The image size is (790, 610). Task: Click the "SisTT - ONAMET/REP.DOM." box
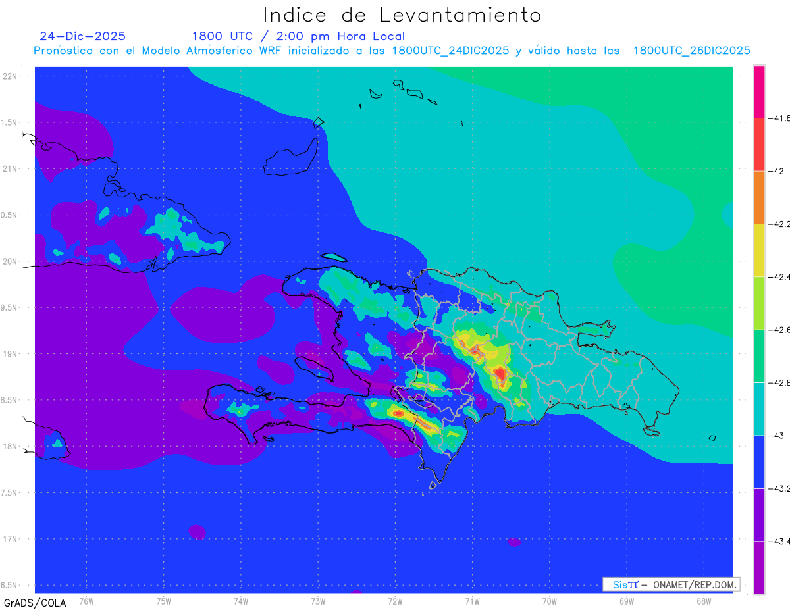(x=671, y=584)
